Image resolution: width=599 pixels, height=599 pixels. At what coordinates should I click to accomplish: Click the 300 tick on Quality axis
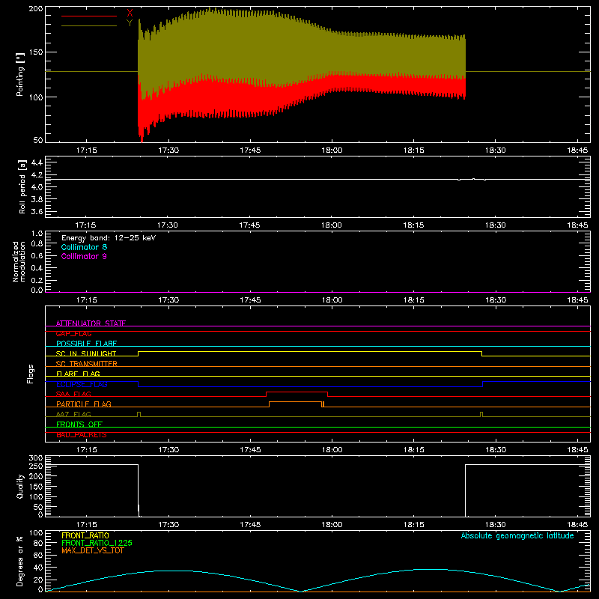tap(36, 458)
